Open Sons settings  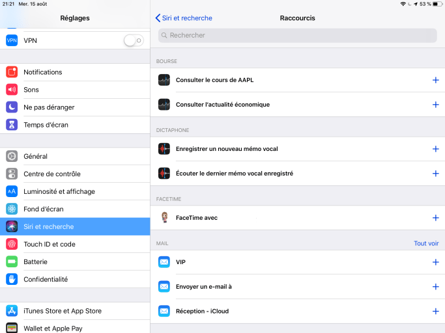[31, 90]
